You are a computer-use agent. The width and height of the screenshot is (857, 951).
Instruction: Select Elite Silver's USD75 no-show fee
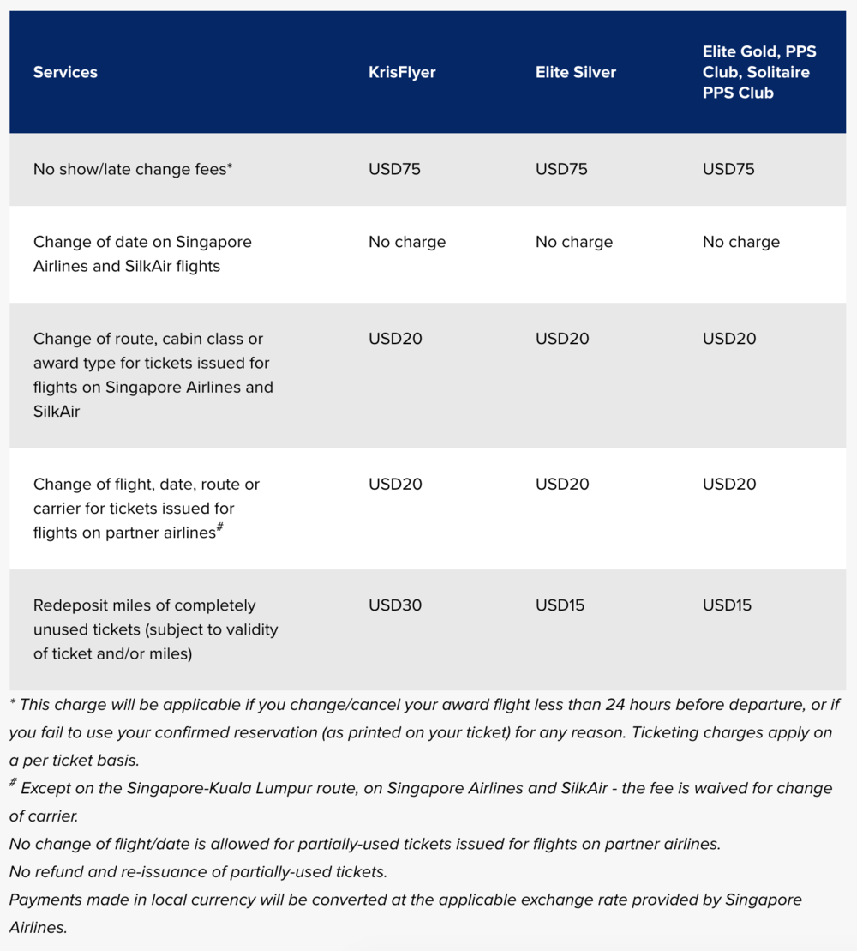pos(561,169)
